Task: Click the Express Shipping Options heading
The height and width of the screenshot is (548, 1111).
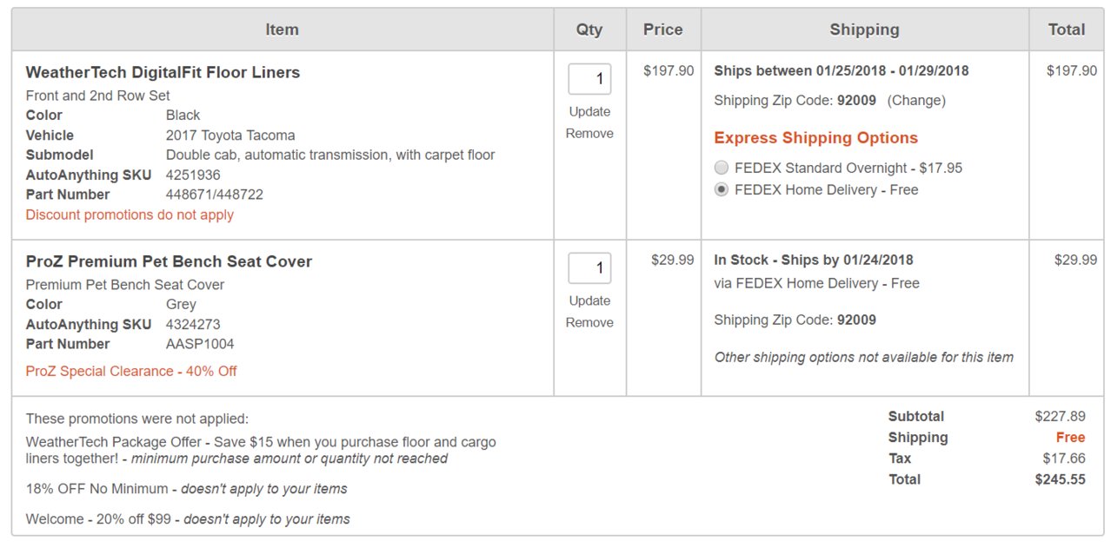Action: pos(815,138)
